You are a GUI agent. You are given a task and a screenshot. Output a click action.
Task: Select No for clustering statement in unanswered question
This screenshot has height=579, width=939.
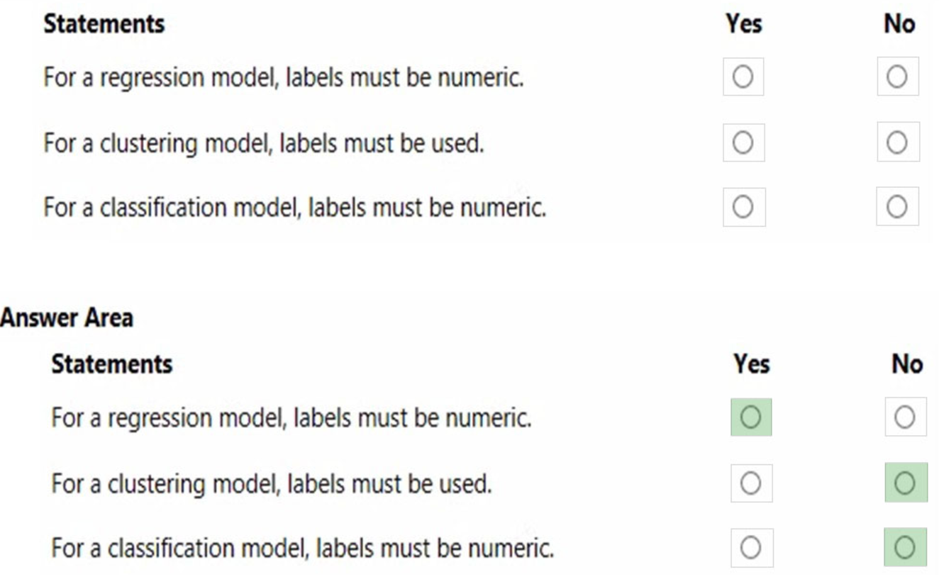coord(897,142)
